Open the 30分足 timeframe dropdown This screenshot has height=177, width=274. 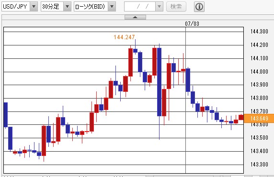click(67, 7)
